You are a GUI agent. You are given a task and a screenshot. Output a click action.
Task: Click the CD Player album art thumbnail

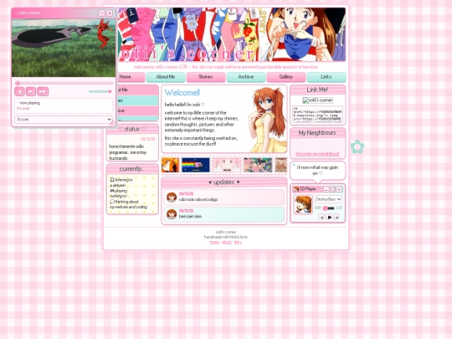(303, 204)
